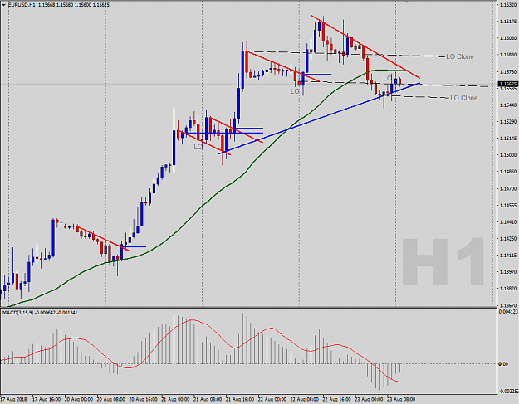The height and width of the screenshot is (404, 519).
Task: Click the 1.14410 price axis label
Action: [x=508, y=221]
